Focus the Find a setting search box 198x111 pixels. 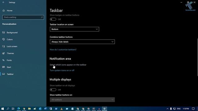(x=23, y=17)
